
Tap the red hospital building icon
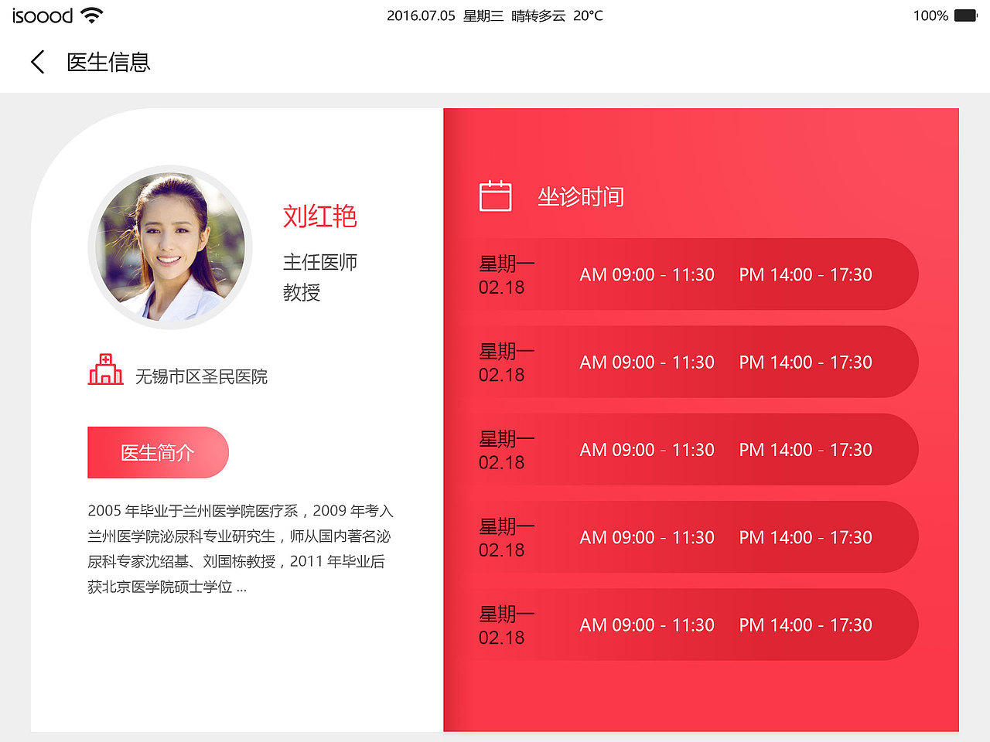[105, 369]
